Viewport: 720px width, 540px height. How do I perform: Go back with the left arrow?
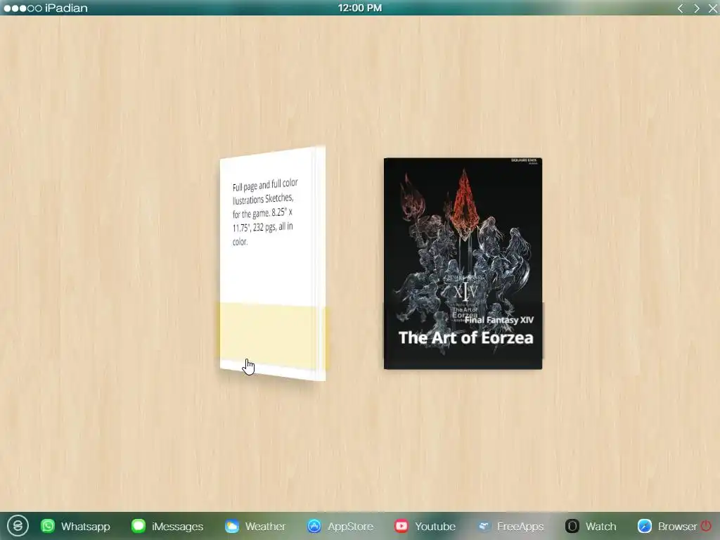pyautogui.click(x=680, y=8)
